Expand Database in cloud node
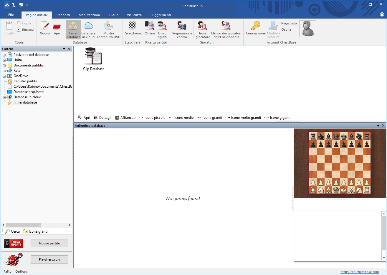The height and width of the screenshot is (275, 387). (4, 97)
